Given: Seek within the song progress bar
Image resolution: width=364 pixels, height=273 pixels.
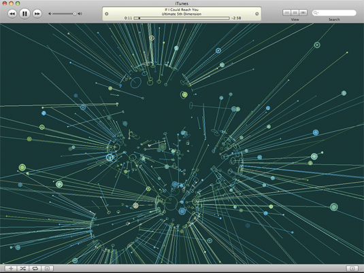Looking at the screenshot, I should tap(182, 18).
